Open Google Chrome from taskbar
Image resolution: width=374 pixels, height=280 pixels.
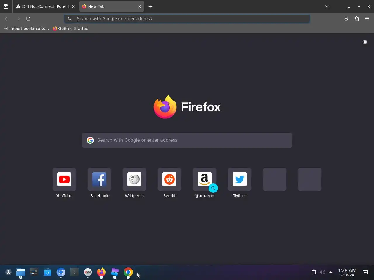pos(128,272)
